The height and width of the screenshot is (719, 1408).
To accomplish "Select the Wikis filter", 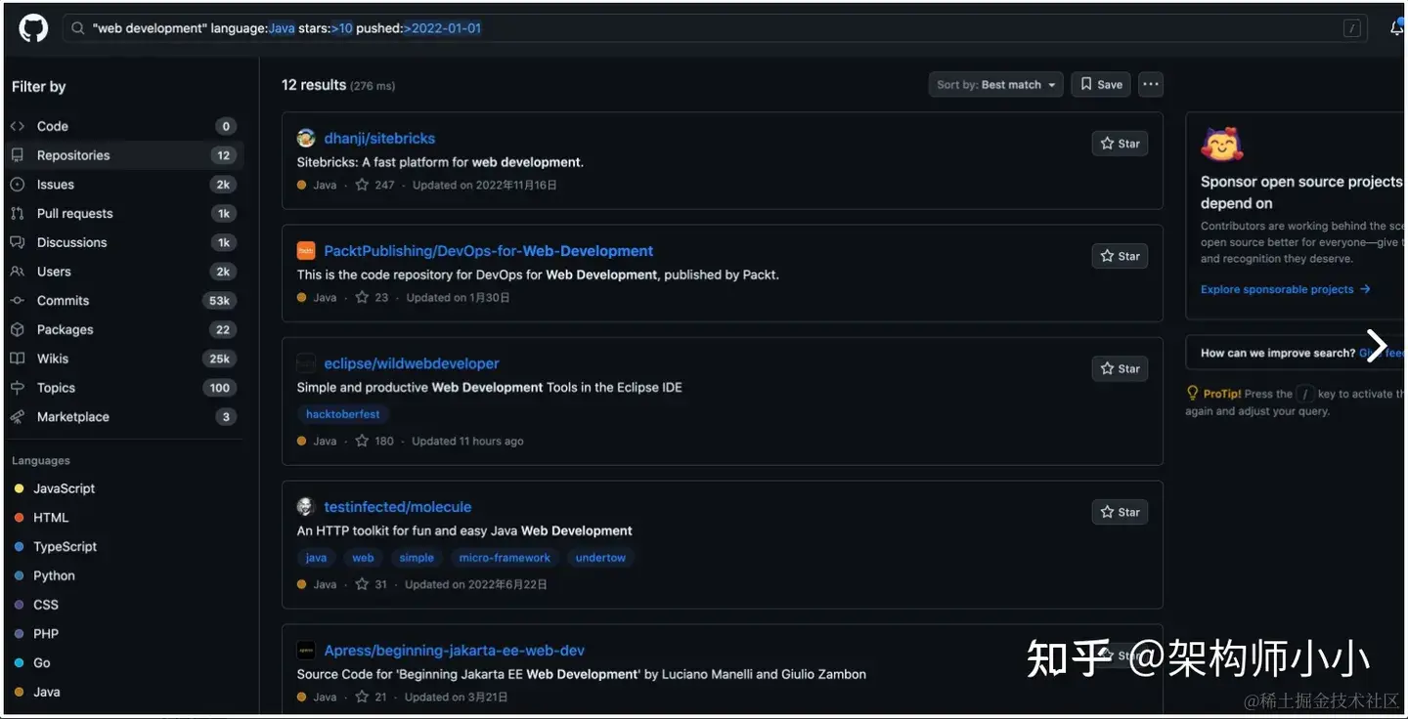I will 124,359.
